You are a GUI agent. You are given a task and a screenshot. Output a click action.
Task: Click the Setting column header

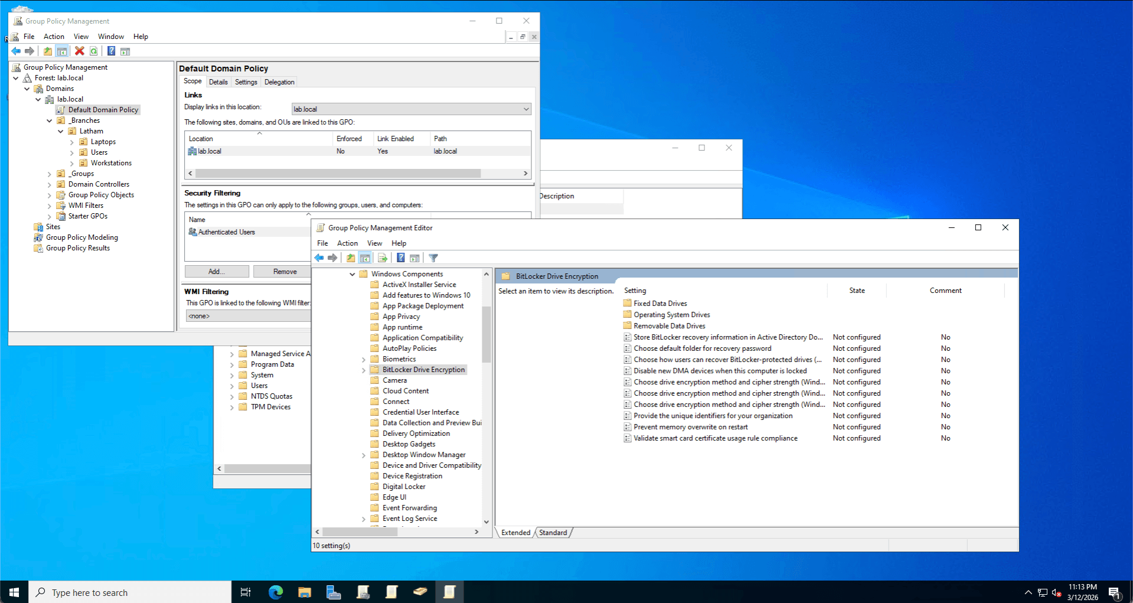click(x=724, y=291)
